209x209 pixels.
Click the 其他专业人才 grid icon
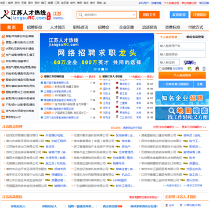[3, 117]
